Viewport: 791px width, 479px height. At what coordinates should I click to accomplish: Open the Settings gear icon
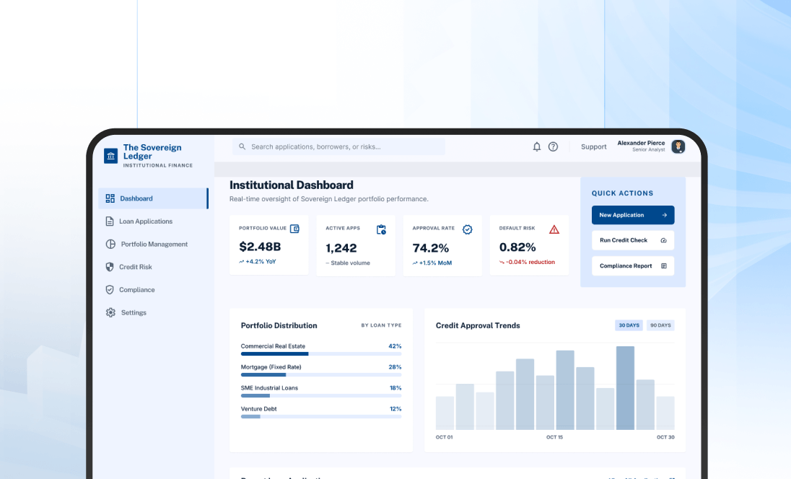point(110,312)
